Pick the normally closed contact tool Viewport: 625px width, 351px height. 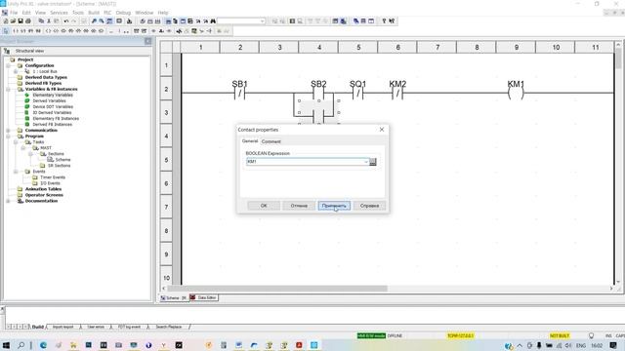click(x=23, y=30)
